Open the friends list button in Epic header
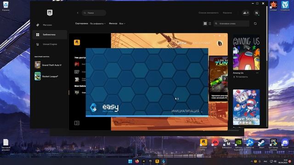Screen dimensions: 294x165 click(246, 13)
